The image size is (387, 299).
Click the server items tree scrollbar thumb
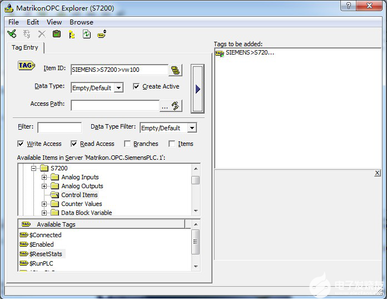pos(196,180)
